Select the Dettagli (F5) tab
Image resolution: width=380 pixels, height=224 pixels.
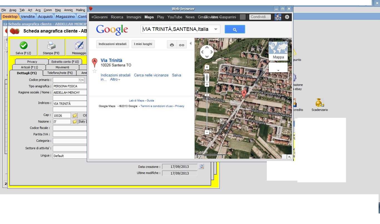[x=26, y=73]
